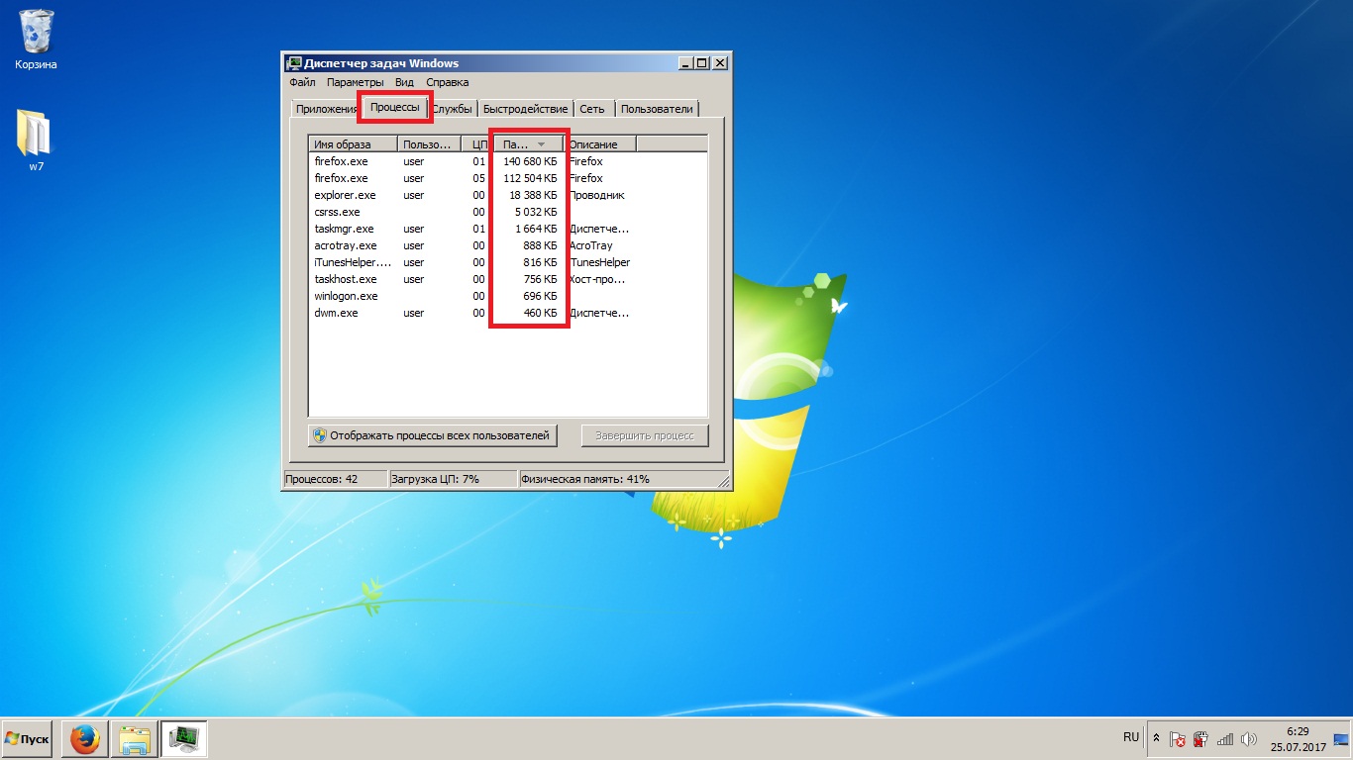Click the 756 КБ memory value
The height and width of the screenshot is (760, 1353).
543,279
